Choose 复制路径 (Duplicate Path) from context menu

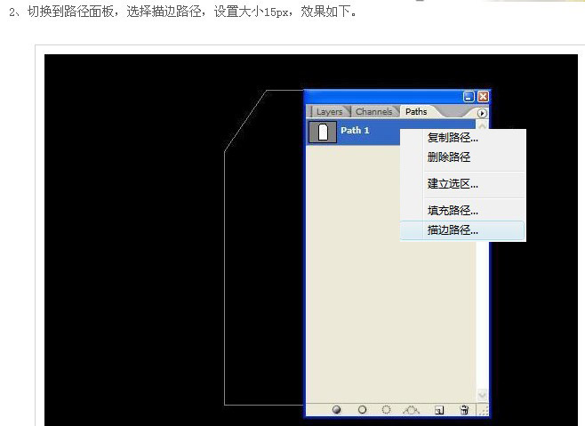click(x=453, y=138)
